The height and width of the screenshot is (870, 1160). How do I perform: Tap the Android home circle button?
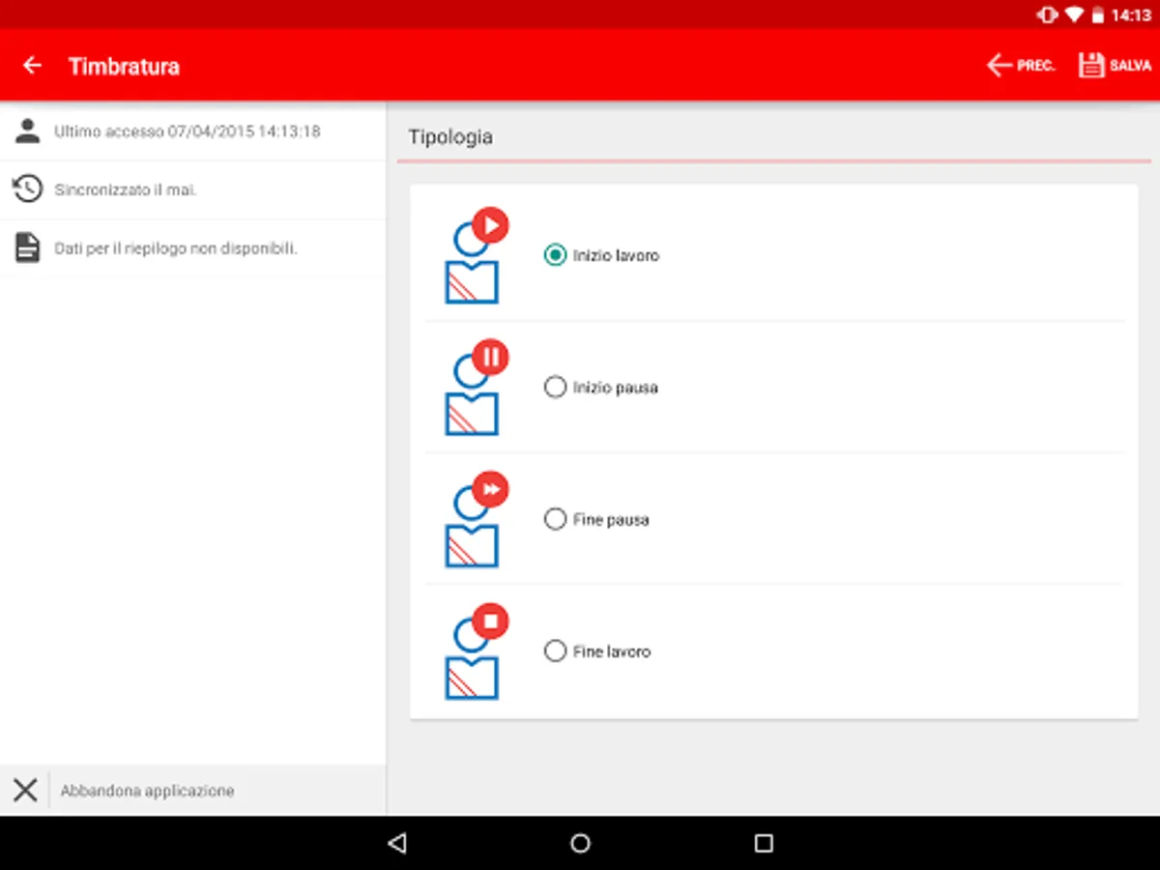tap(580, 843)
